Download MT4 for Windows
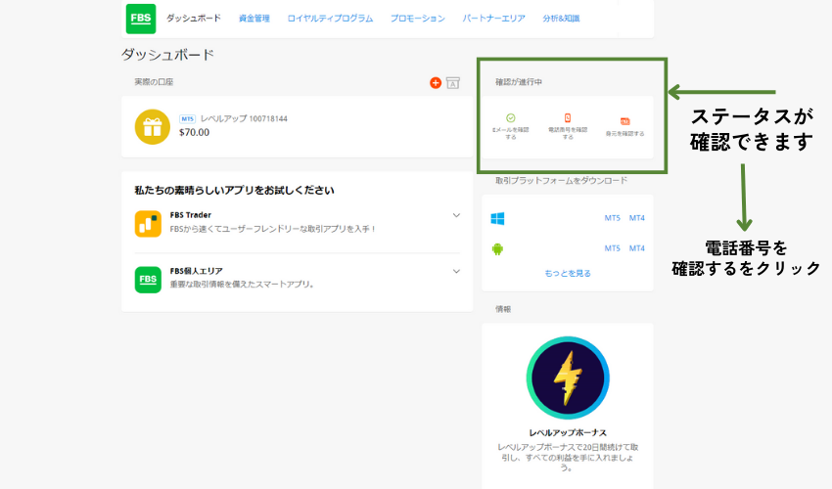832x489 pixels. (637, 218)
